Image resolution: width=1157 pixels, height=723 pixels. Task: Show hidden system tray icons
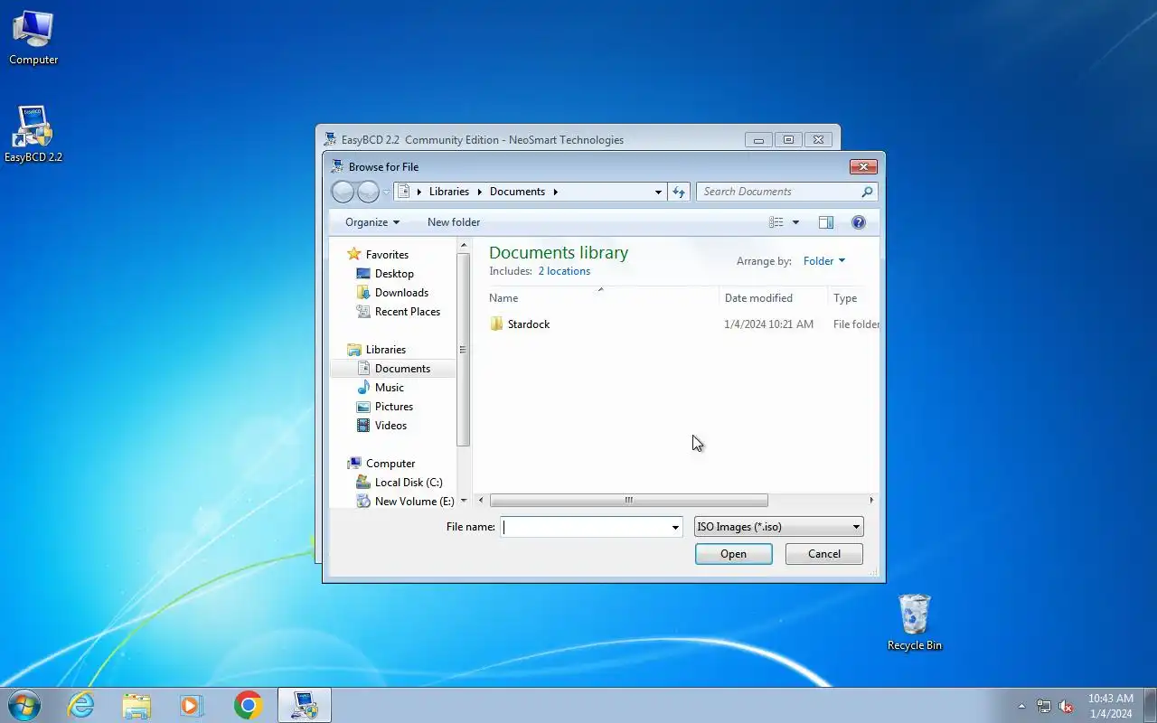click(1021, 706)
